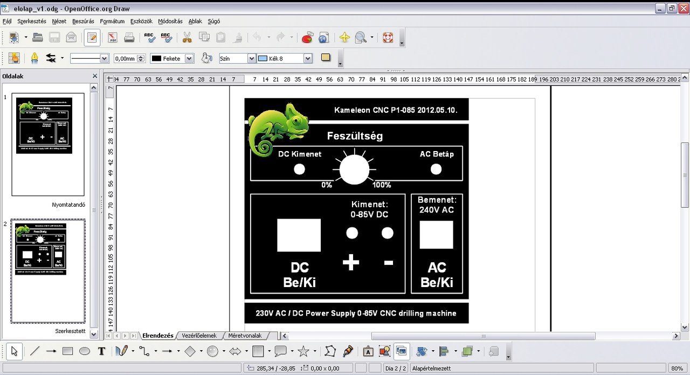The width and height of the screenshot is (690, 375).
Task: Cut selection with scissors icon
Action: click(x=187, y=38)
